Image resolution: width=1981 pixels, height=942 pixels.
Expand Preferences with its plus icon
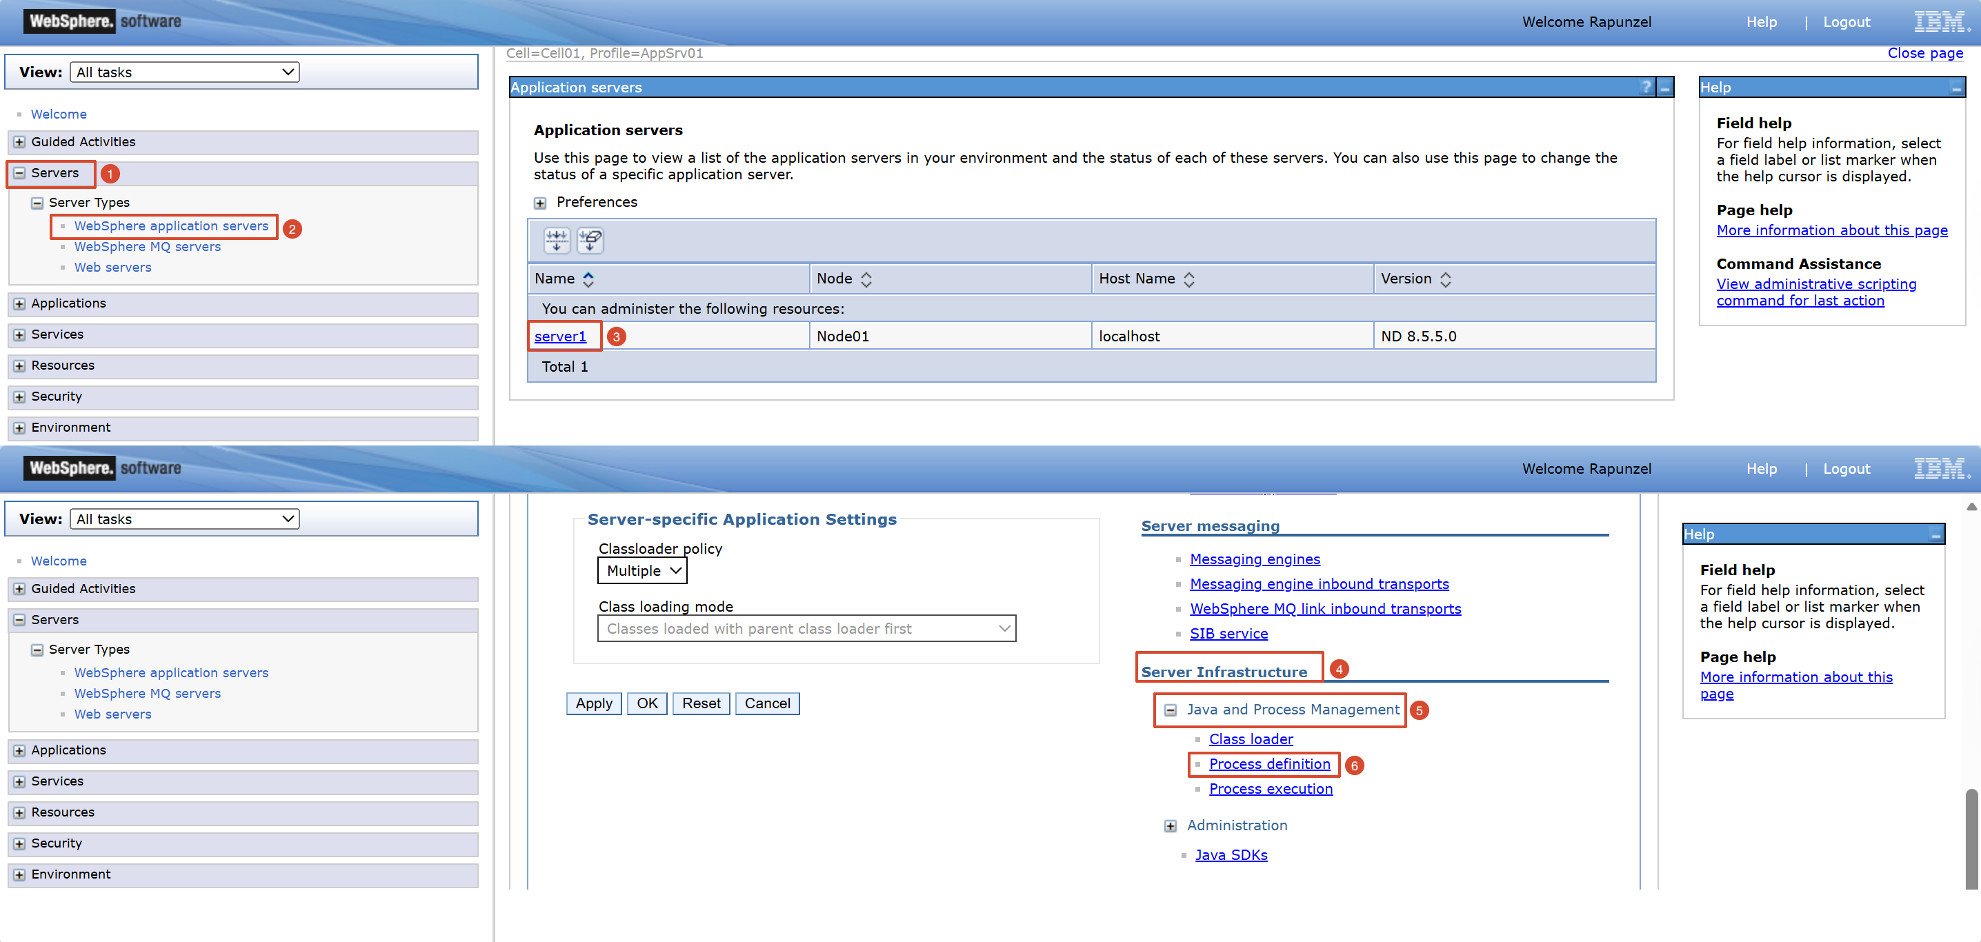540,203
